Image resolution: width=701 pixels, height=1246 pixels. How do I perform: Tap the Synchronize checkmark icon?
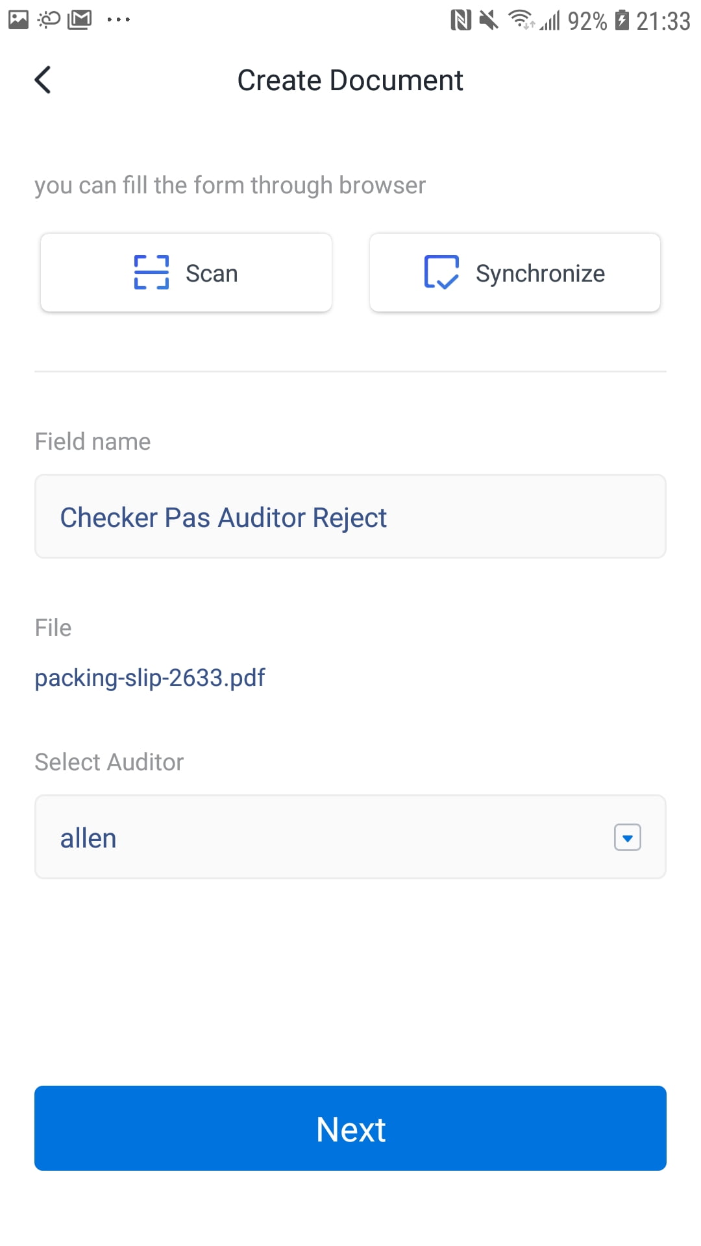(441, 272)
